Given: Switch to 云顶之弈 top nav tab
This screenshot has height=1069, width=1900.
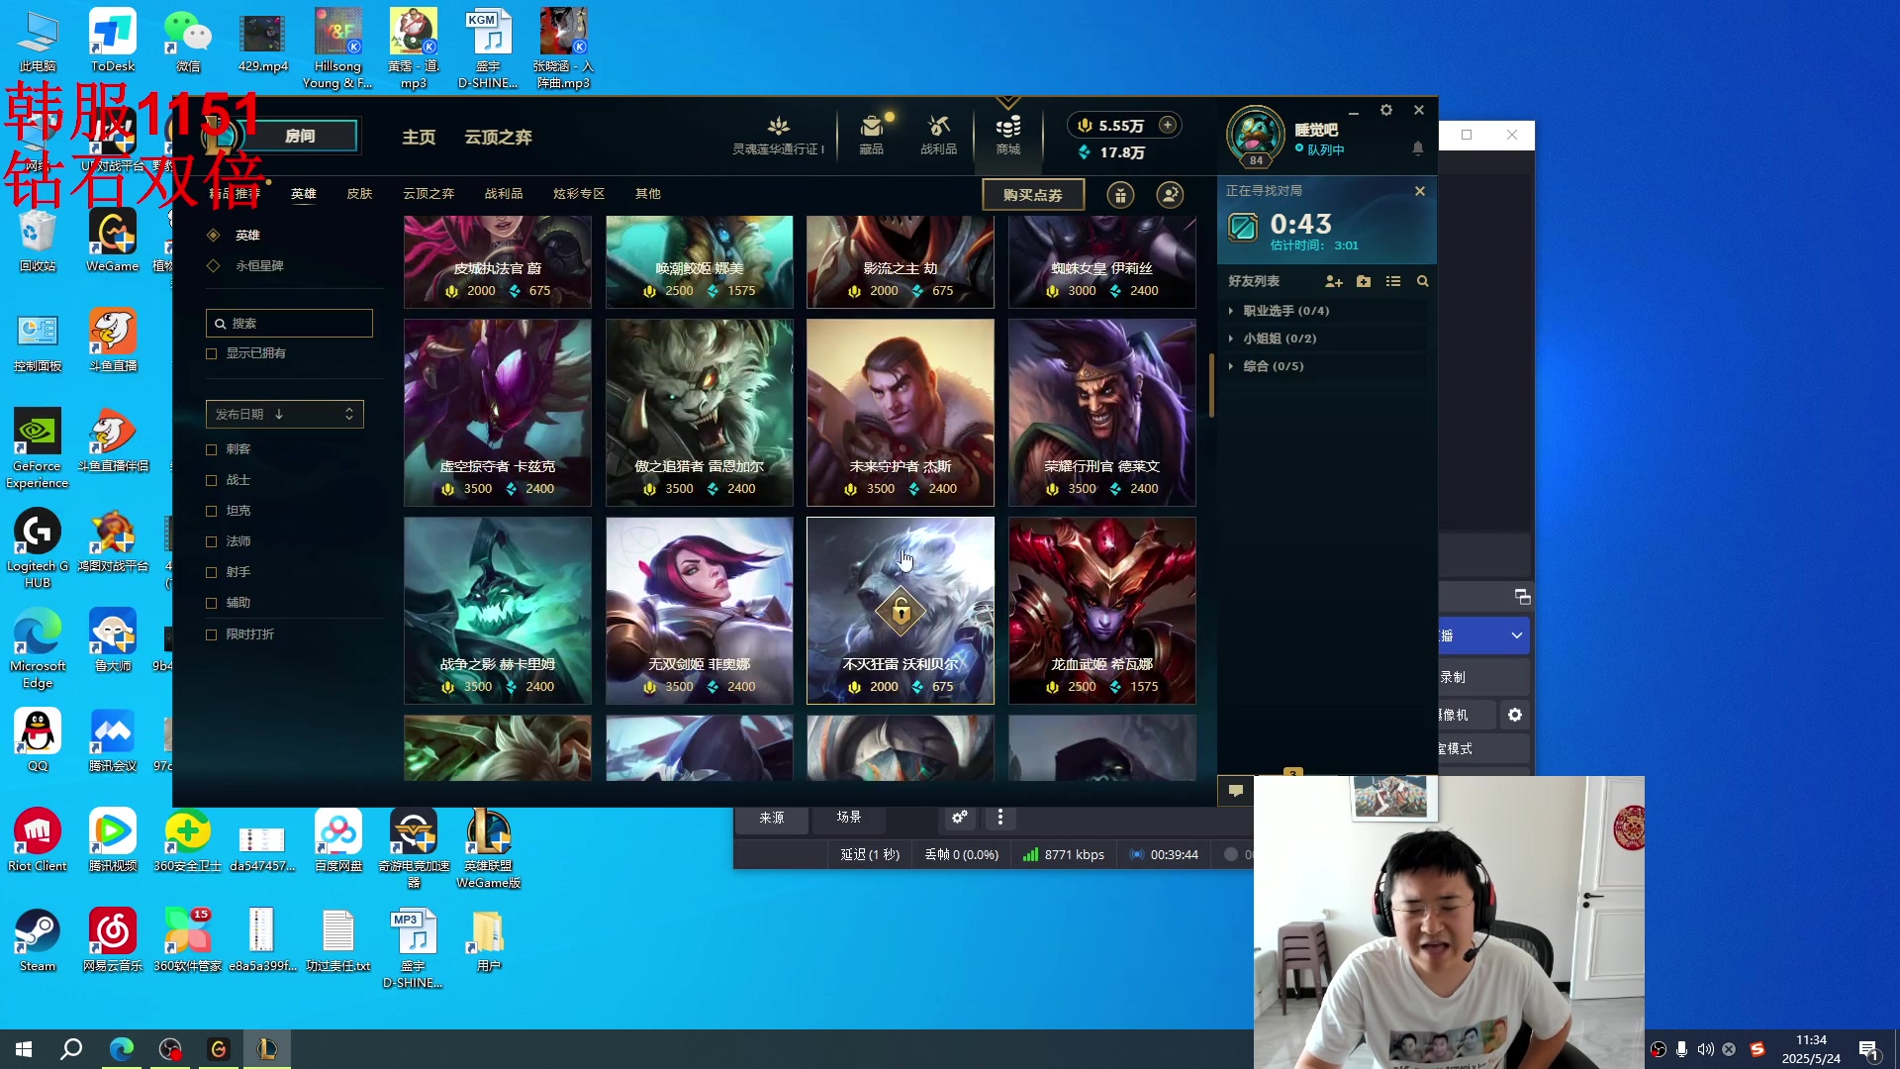Looking at the screenshot, I should [x=499, y=137].
